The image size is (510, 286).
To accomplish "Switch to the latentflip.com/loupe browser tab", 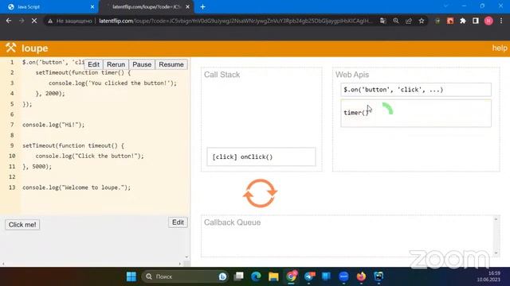I will (147, 7).
